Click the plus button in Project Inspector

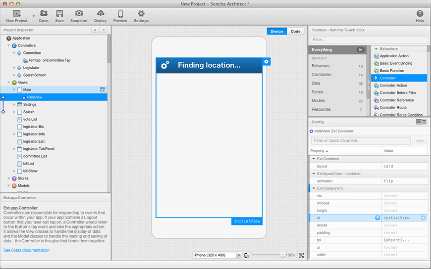[95, 30]
